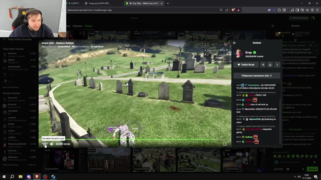Open Brave Rewards triangle icon
321x180 pixels.
tap(238, 10)
